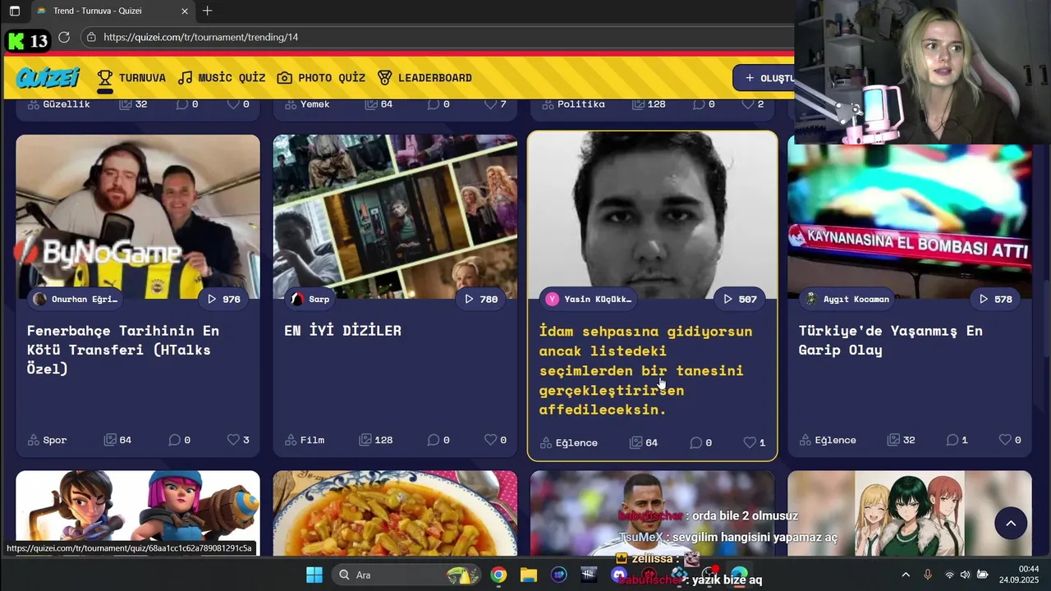This screenshot has width=1051, height=591.
Task: Click the Film category tag
Action: pos(304,440)
